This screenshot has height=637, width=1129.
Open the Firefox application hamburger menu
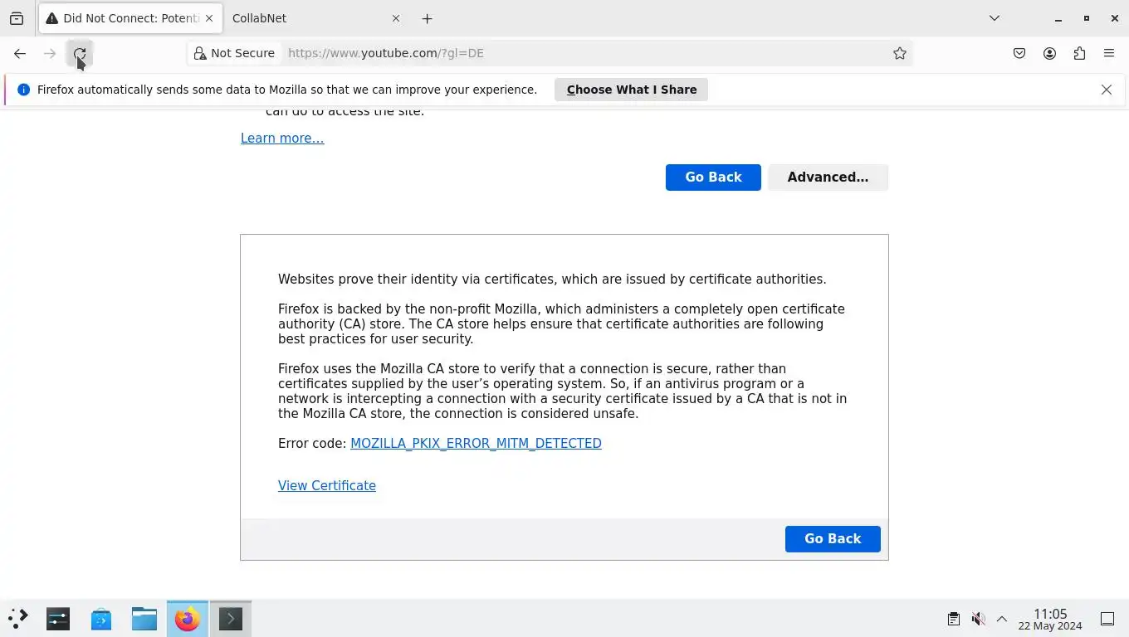coord(1109,53)
